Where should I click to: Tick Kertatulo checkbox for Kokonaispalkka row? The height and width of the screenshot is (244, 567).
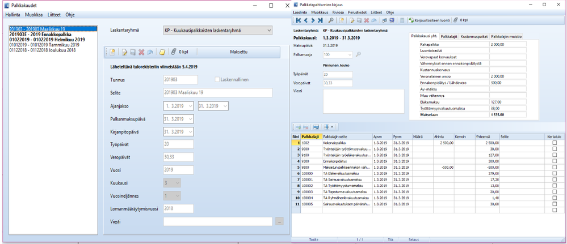[x=555, y=143]
